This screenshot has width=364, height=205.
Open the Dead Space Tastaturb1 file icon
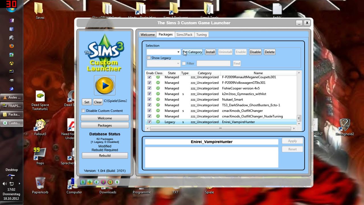[x=40, y=101]
